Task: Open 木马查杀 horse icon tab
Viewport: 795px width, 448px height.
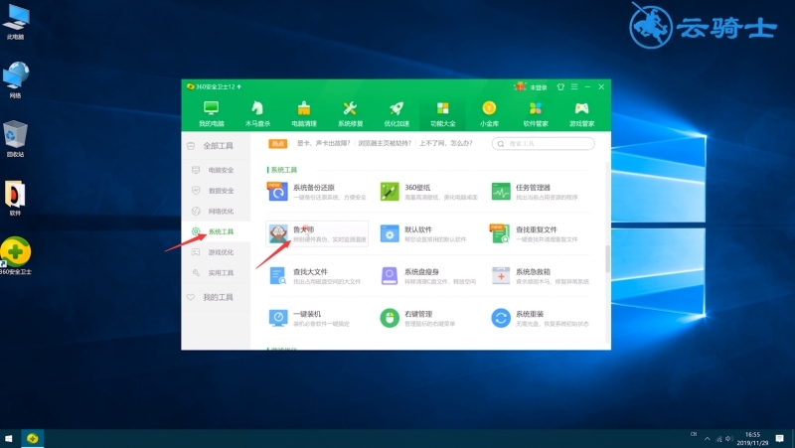Action: pyautogui.click(x=257, y=113)
